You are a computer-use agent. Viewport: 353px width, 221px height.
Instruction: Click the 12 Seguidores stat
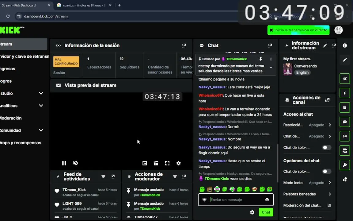coord(129,63)
